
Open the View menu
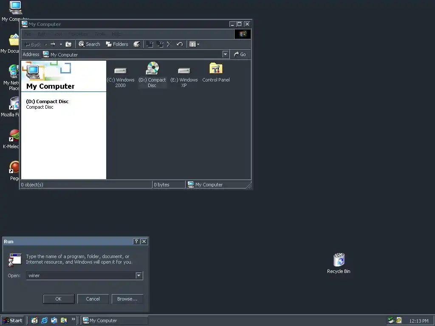[x=57, y=34]
